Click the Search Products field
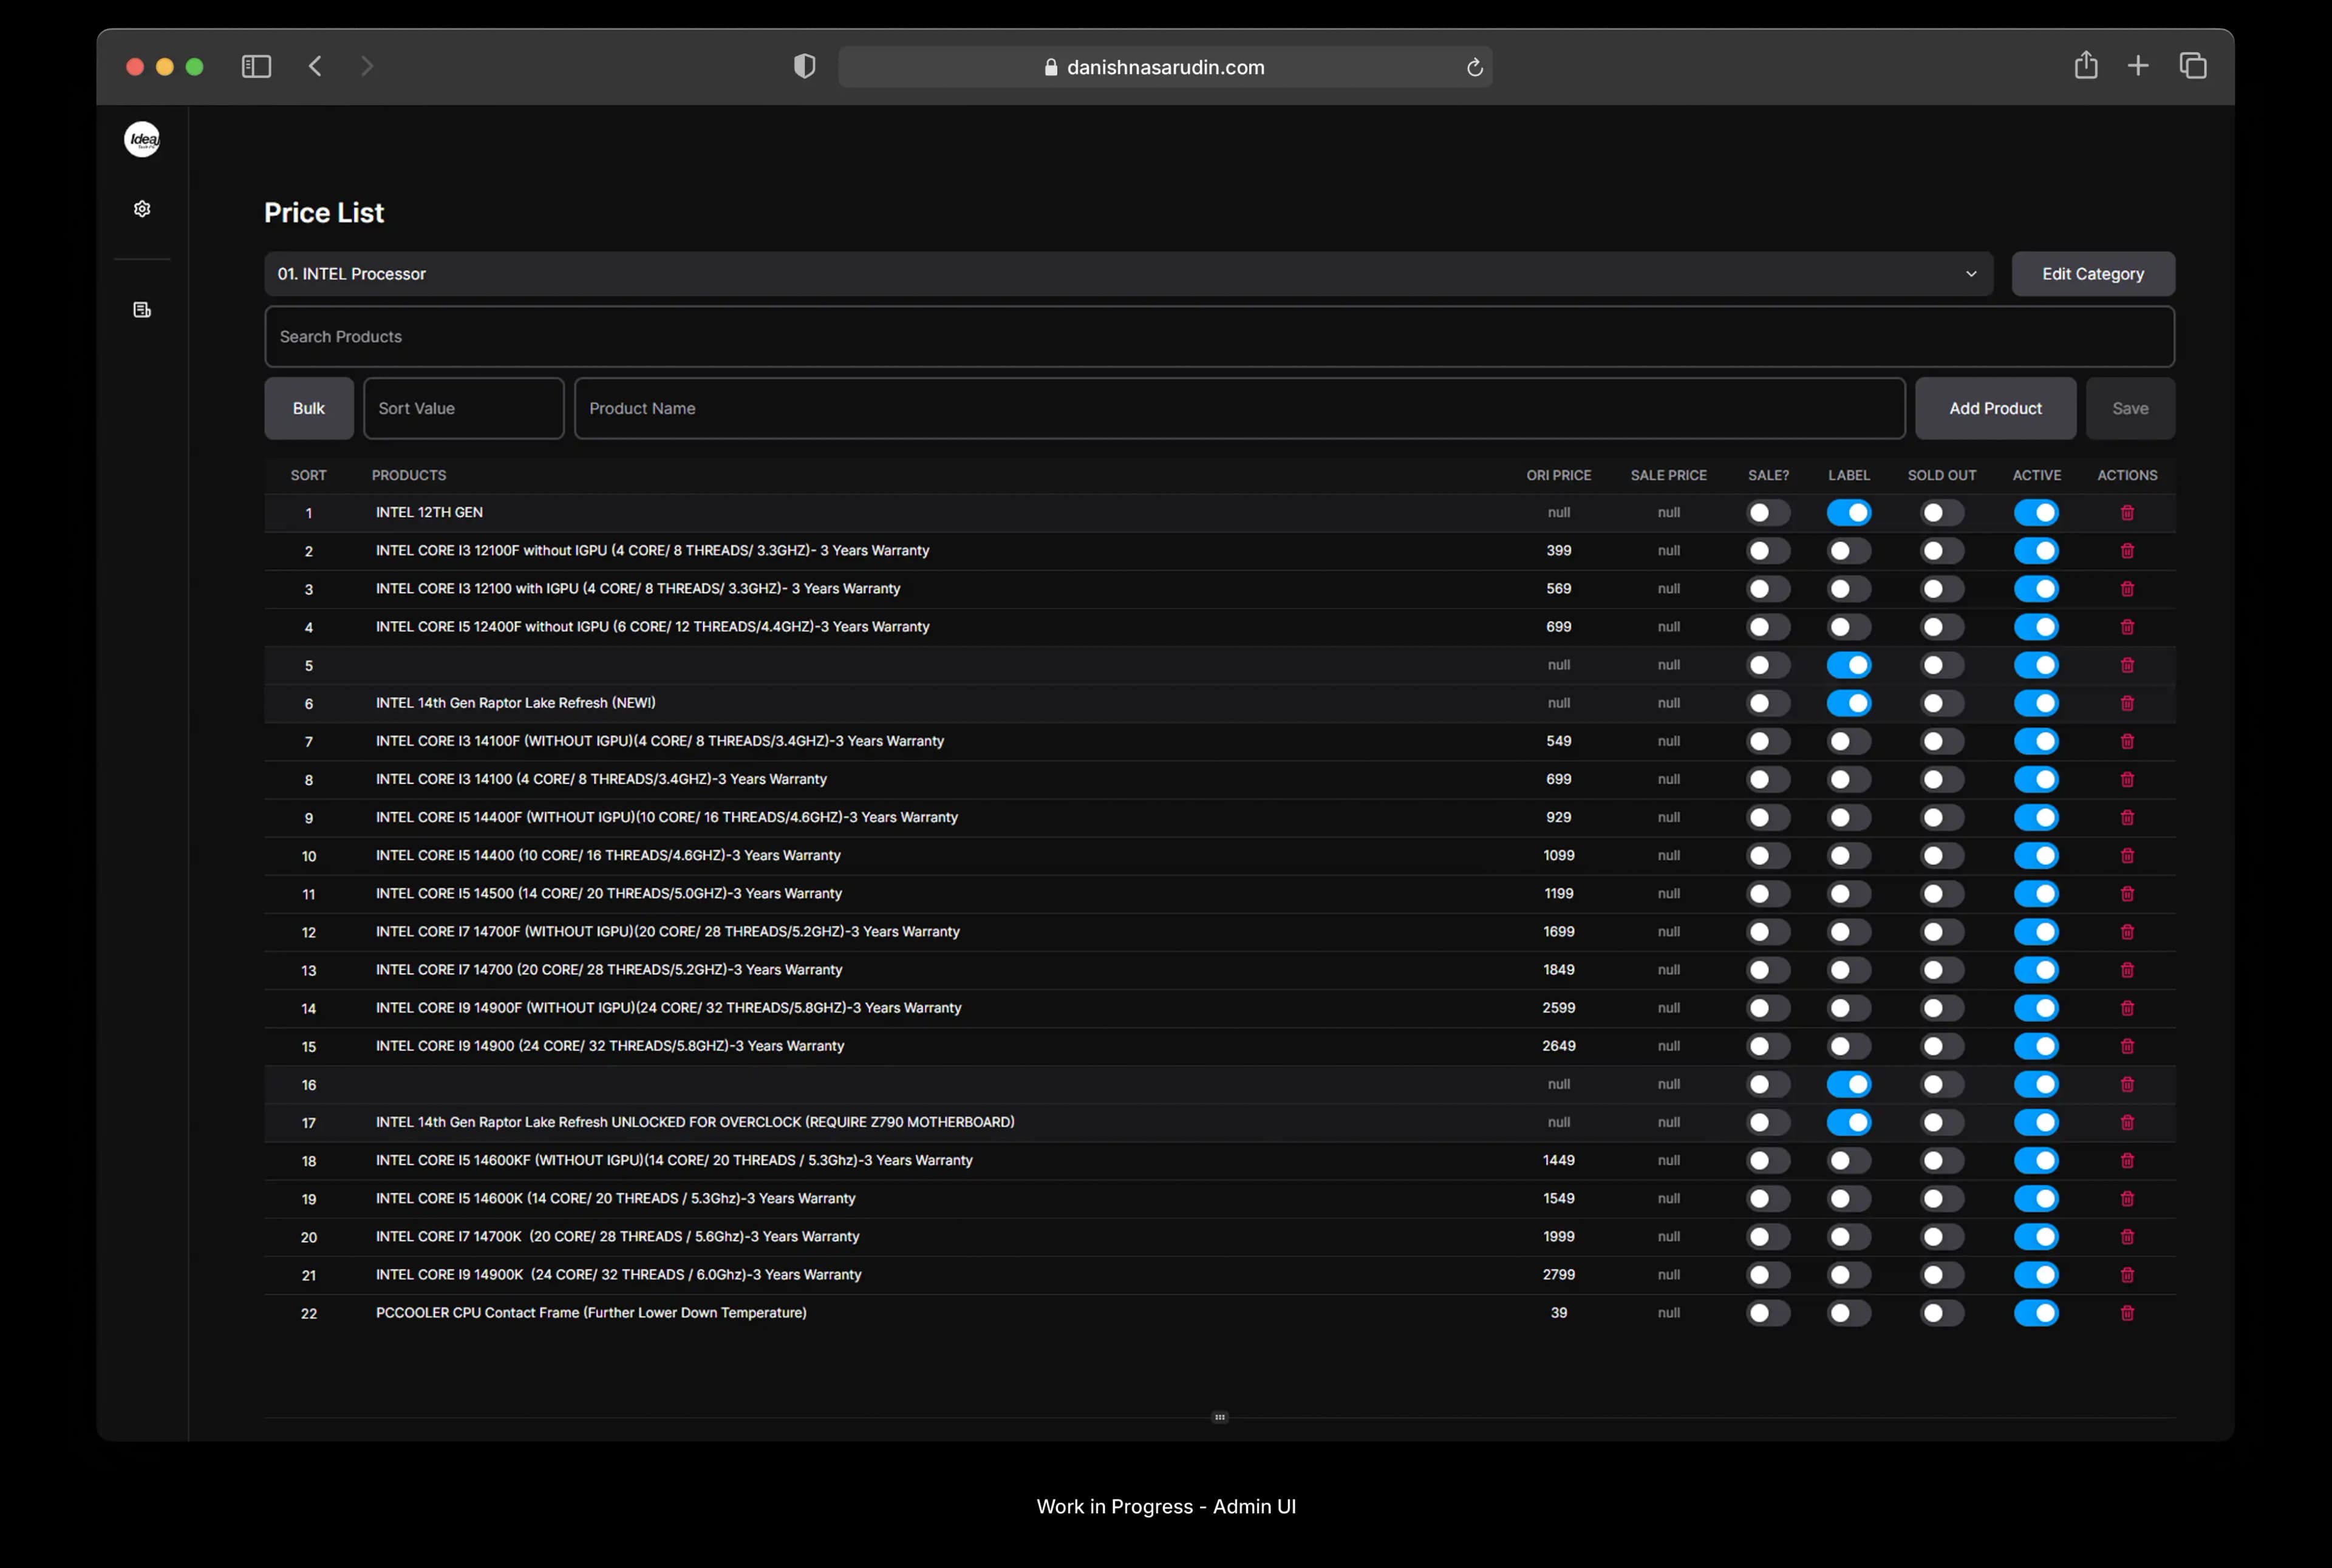This screenshot has width=2332, height=1568. 1219,337
